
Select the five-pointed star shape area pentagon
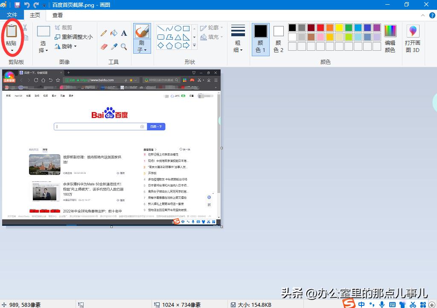pos(169,46)
